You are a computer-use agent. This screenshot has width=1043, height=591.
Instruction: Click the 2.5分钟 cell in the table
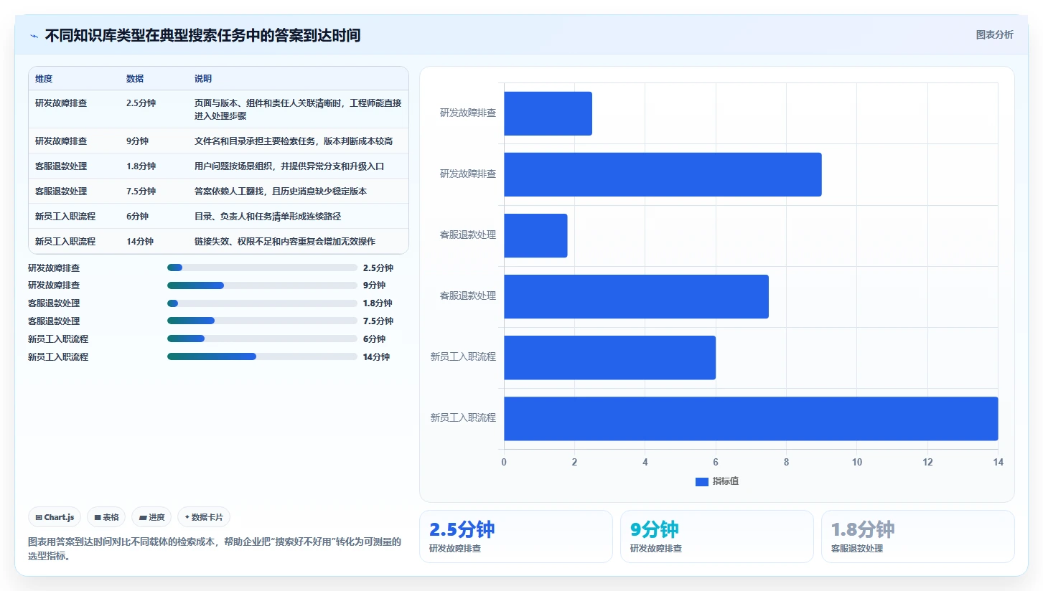pyautogui.click(x=141, y=103)
